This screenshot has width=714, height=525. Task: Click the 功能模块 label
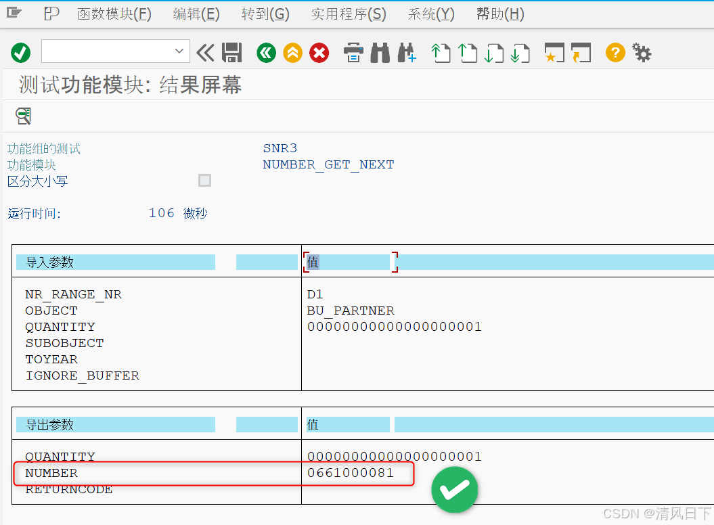point(31,165)
